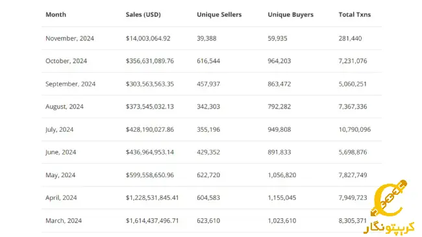422x237 pixels.
Task: Click the Unique Buyers column header
Action: (x=290, y=14)
